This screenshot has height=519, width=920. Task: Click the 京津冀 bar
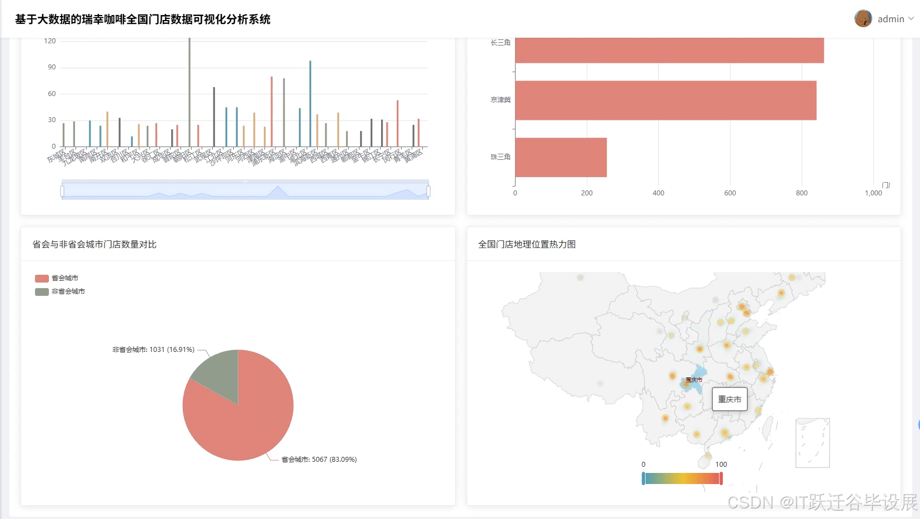click(666, 100)
